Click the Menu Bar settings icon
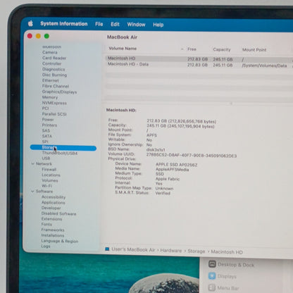Image resolution: width=293 pixels, height=293 pixels. (x=212, y=287)
